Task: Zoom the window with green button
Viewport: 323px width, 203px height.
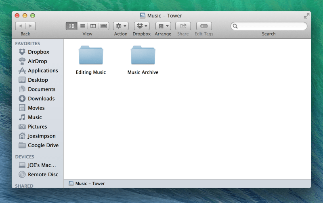Action: [x=33, y=16]
